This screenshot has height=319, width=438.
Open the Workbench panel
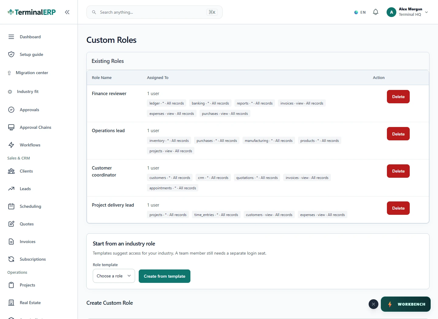405,304
